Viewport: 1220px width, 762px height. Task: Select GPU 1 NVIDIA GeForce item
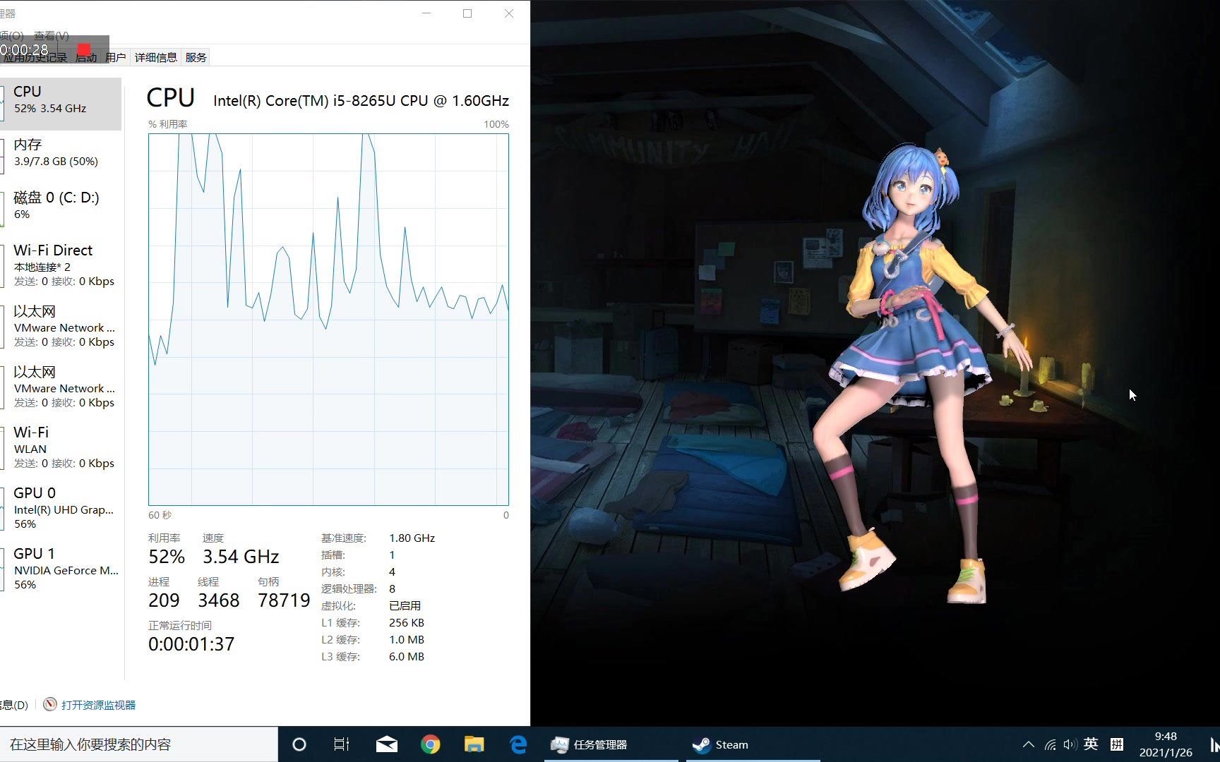click(x=61, y=569)
